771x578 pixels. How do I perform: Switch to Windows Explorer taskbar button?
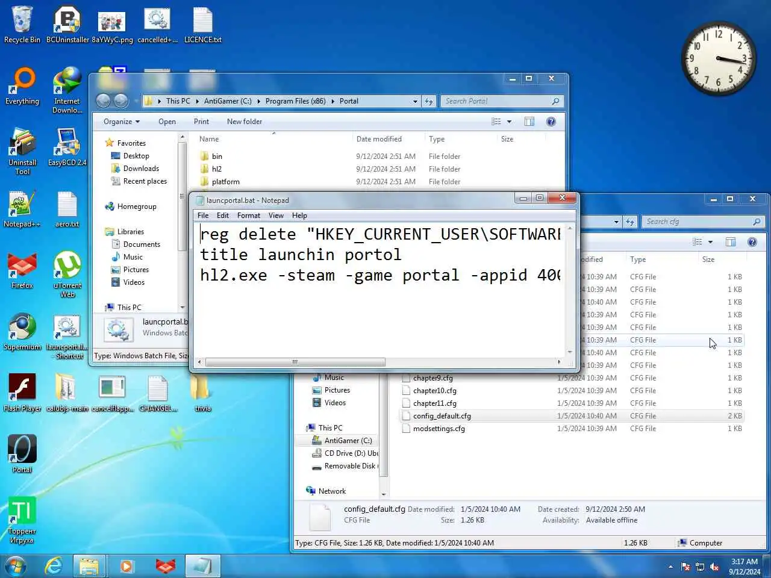click(90, 566)
